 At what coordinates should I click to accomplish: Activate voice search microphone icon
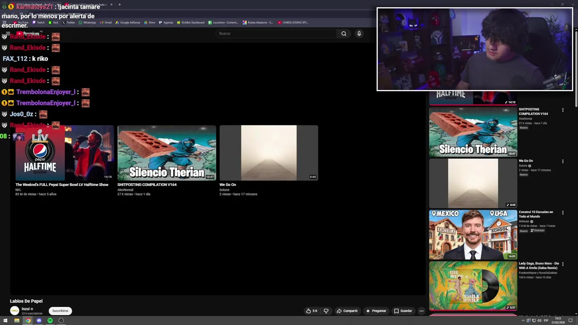[359, 33]
